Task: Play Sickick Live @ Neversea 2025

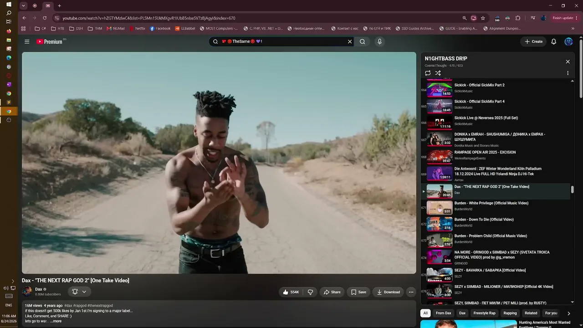Action: [x=496, y=121]
